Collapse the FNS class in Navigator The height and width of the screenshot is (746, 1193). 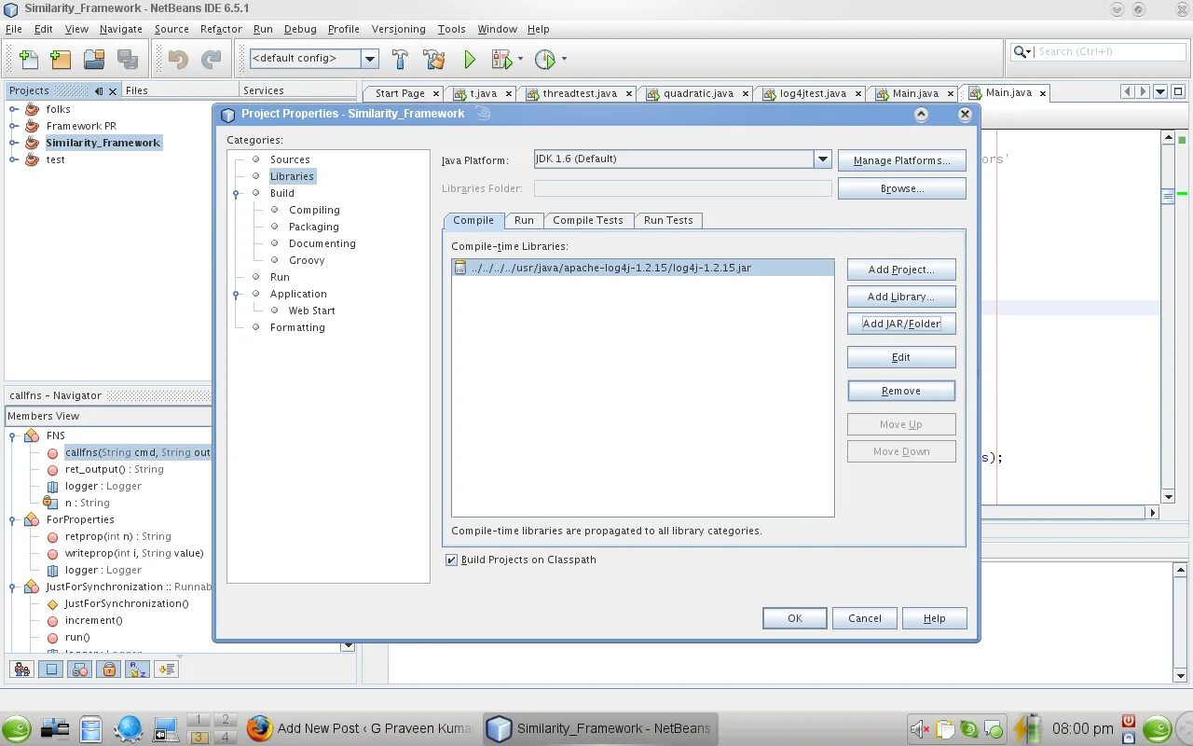click(x=13, y=435)
